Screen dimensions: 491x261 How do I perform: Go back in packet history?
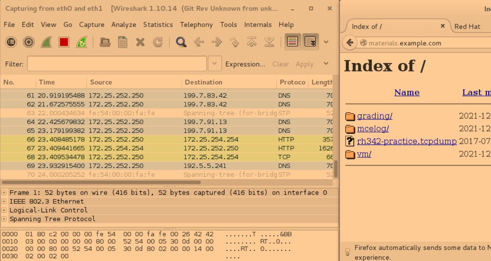(199, 42)
